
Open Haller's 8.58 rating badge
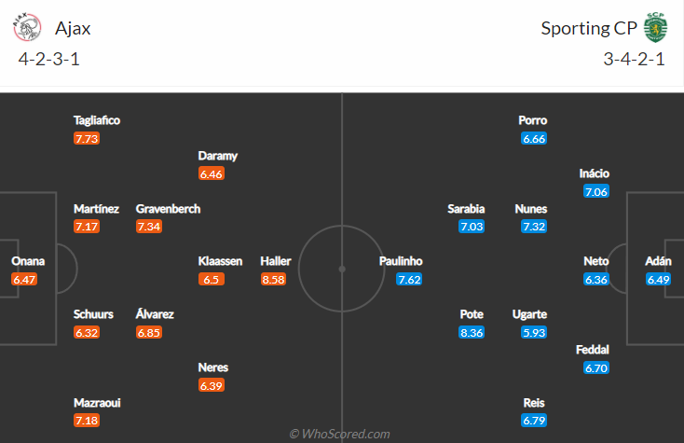click(274, 280)
